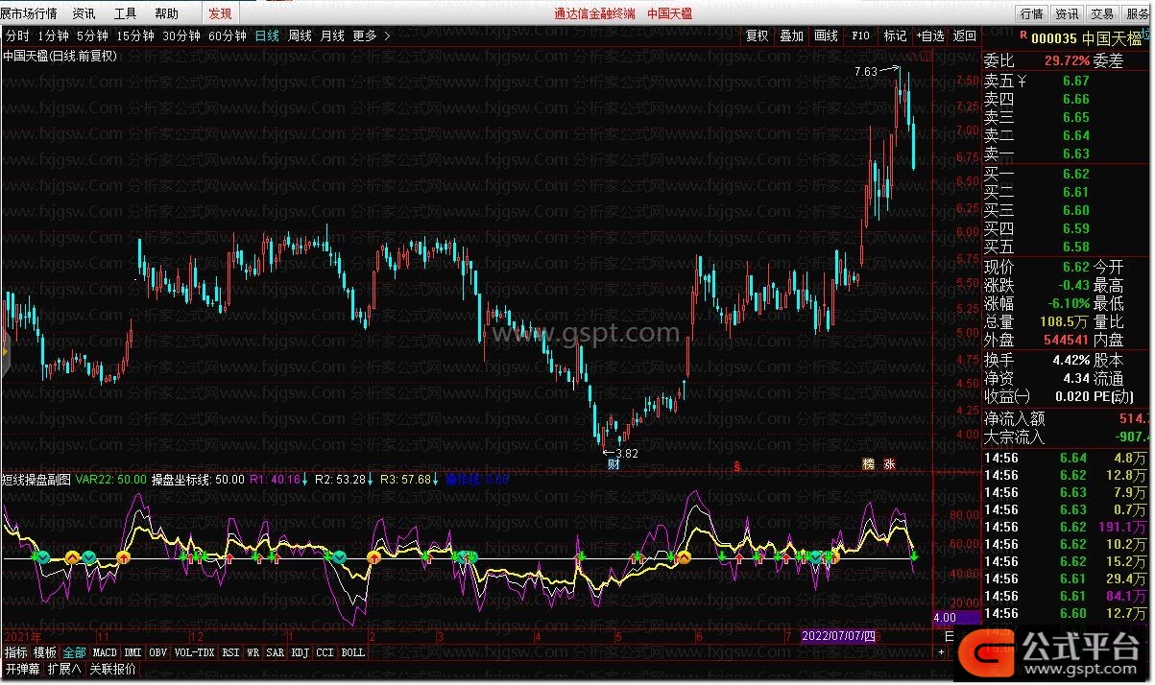
Task: Select 5分钟 period
Action: pos(93,35)
